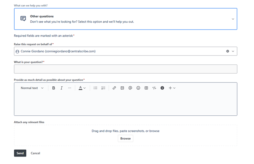This screenshot has width=254, height=164.
Task: Click Browse to attach files
Action: click(125, 138)
